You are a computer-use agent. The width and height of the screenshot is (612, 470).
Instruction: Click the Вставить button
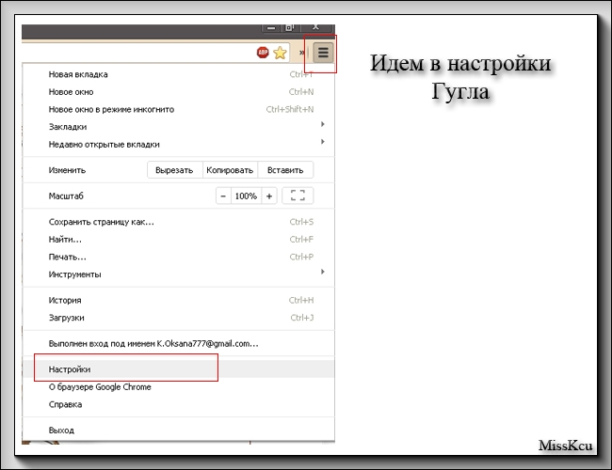(x=285, y=170)
